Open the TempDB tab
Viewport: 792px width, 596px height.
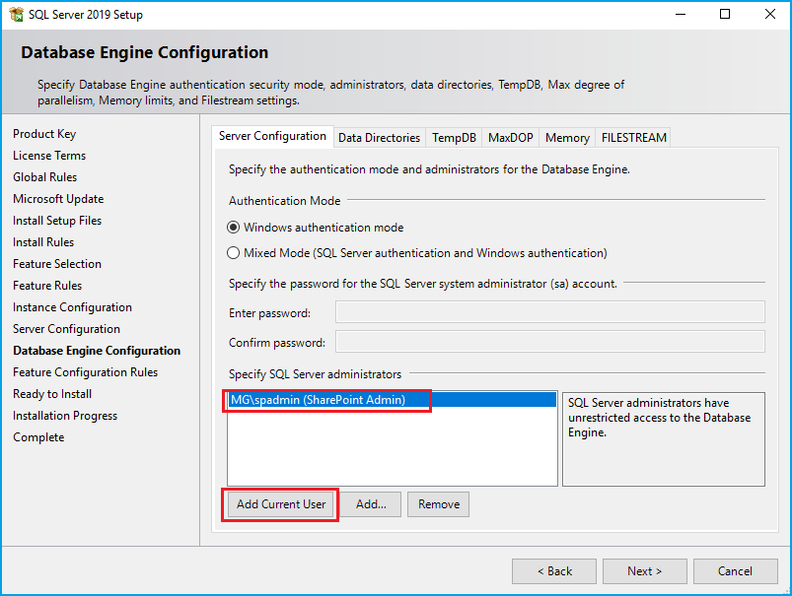click(454, 138)
